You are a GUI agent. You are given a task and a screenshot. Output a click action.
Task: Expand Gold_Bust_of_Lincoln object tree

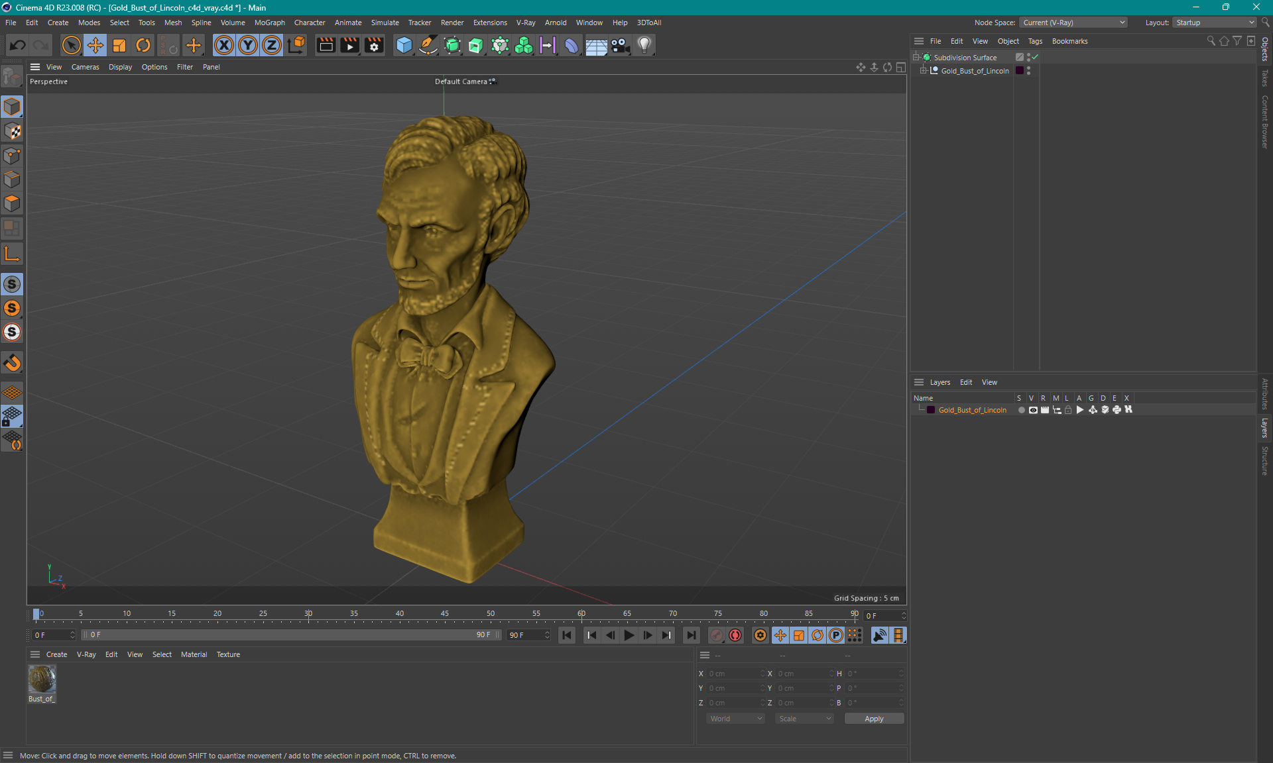[x=923, y=71]
